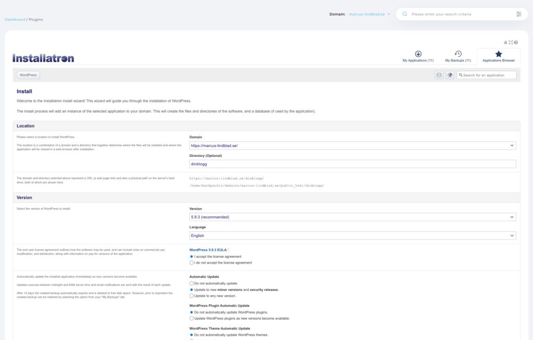Open the help question mark icon
This screenshot has width=533, height=340.
516,43
